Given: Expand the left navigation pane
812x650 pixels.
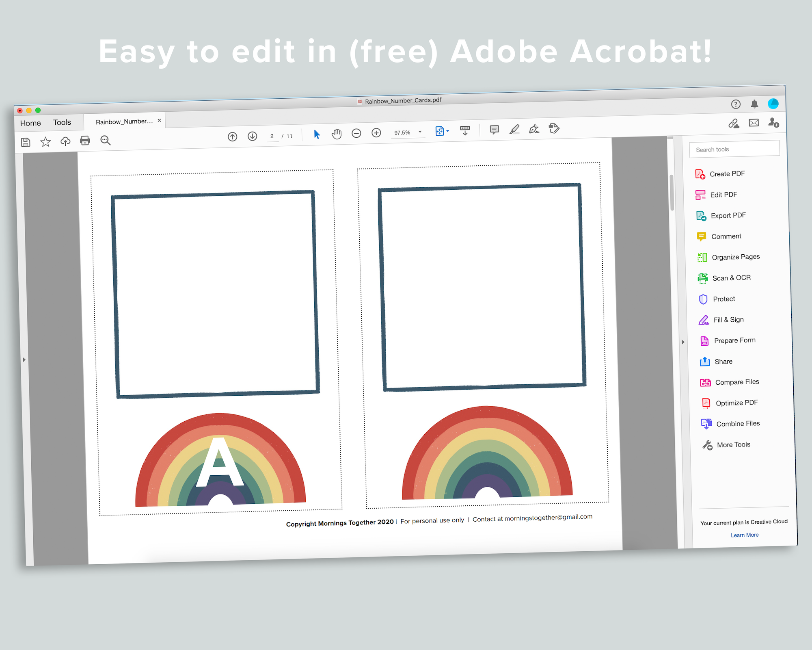Looking at the screenshot, I should 24,360.
